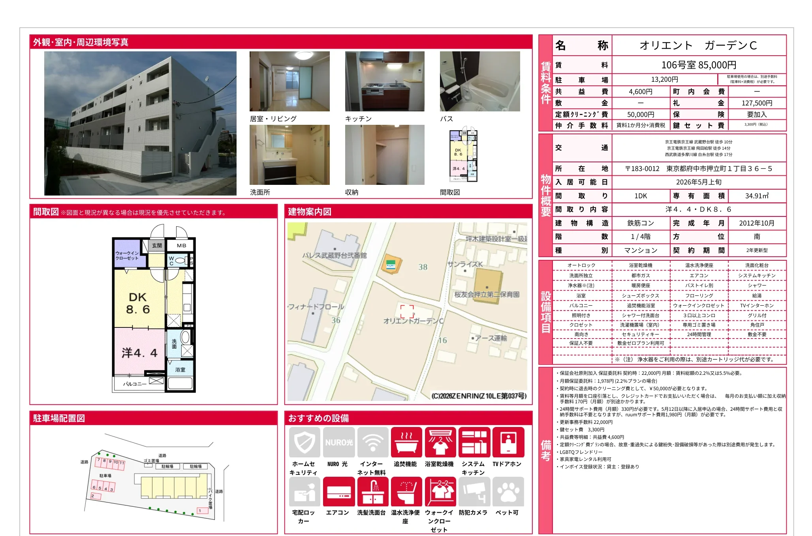Image resolution: width=812 pixels, height=536 pixels.
Task: Click the ペット可 paw icon
Action: 508,491
